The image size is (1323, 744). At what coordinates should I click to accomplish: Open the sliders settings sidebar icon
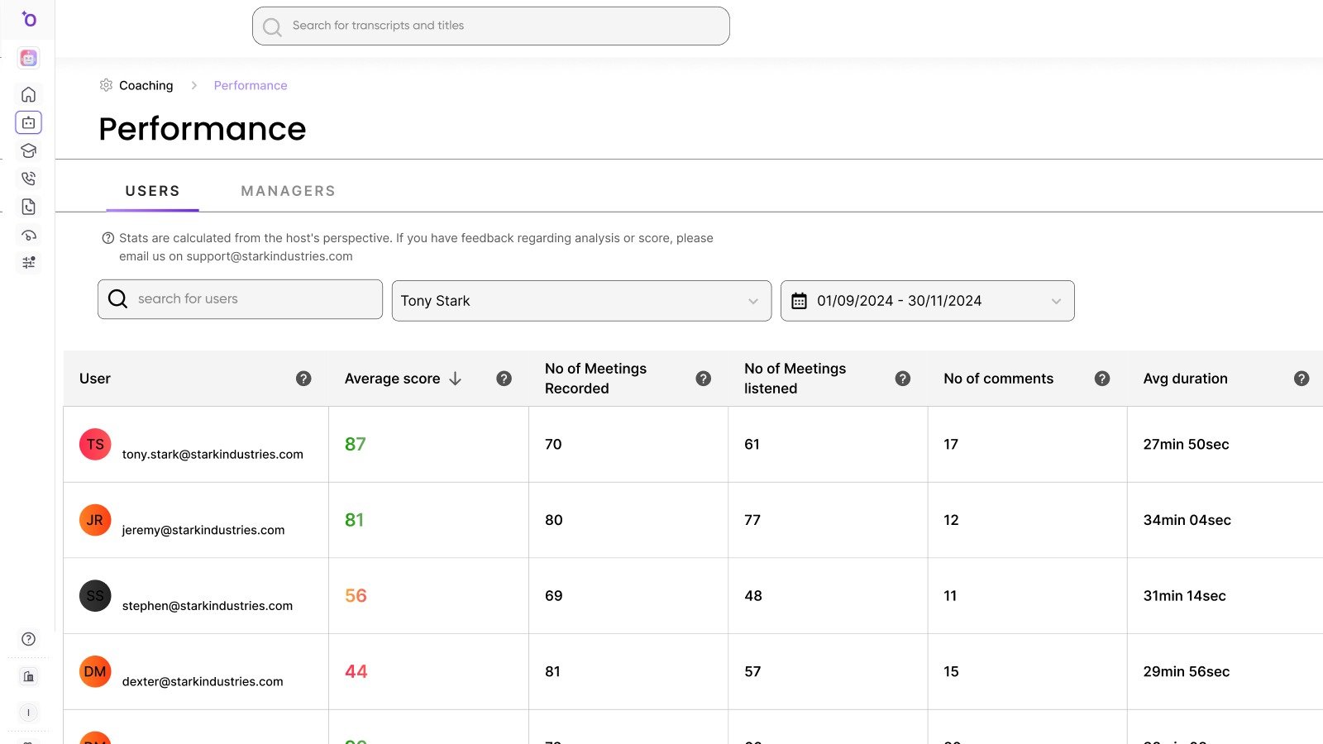pyautogui.click(x=28, y=263)
